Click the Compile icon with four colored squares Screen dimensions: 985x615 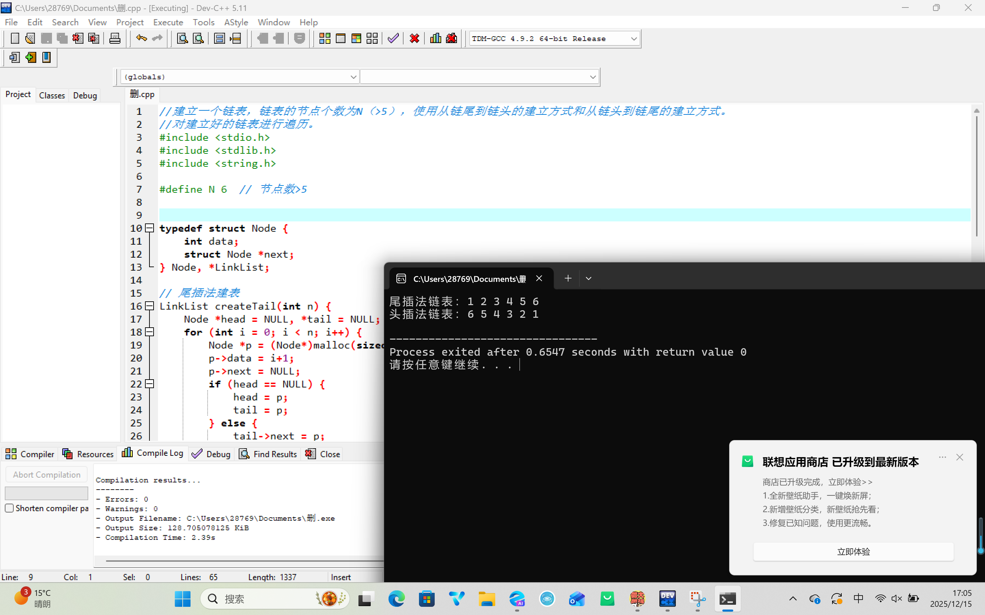(324, 39)
